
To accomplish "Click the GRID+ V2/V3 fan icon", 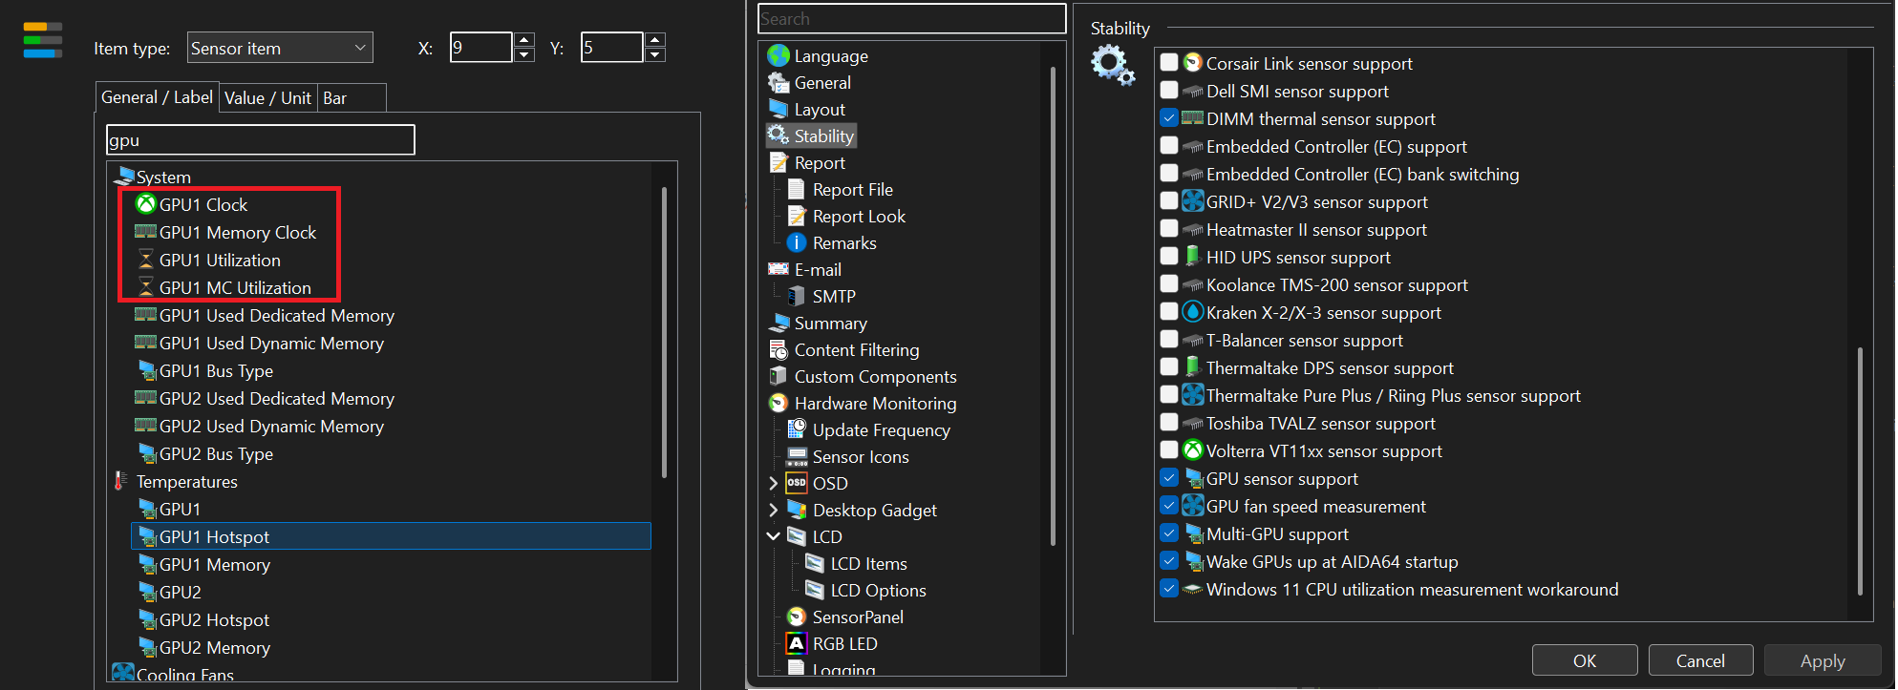I will (1193, 201).
